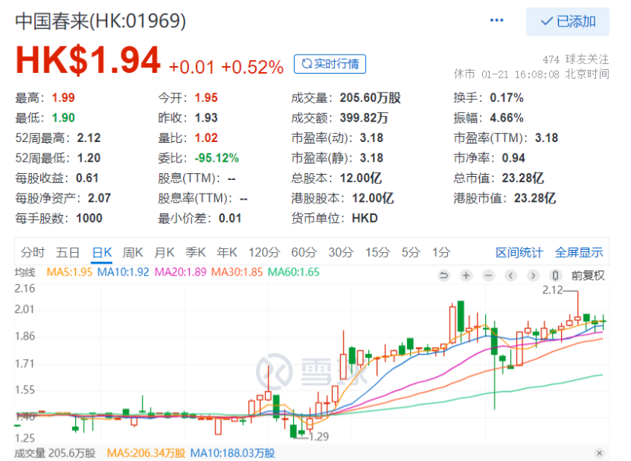Toggle the MA60 moving average line
Viewport: 631px width, 461px height.
[293, 272]
